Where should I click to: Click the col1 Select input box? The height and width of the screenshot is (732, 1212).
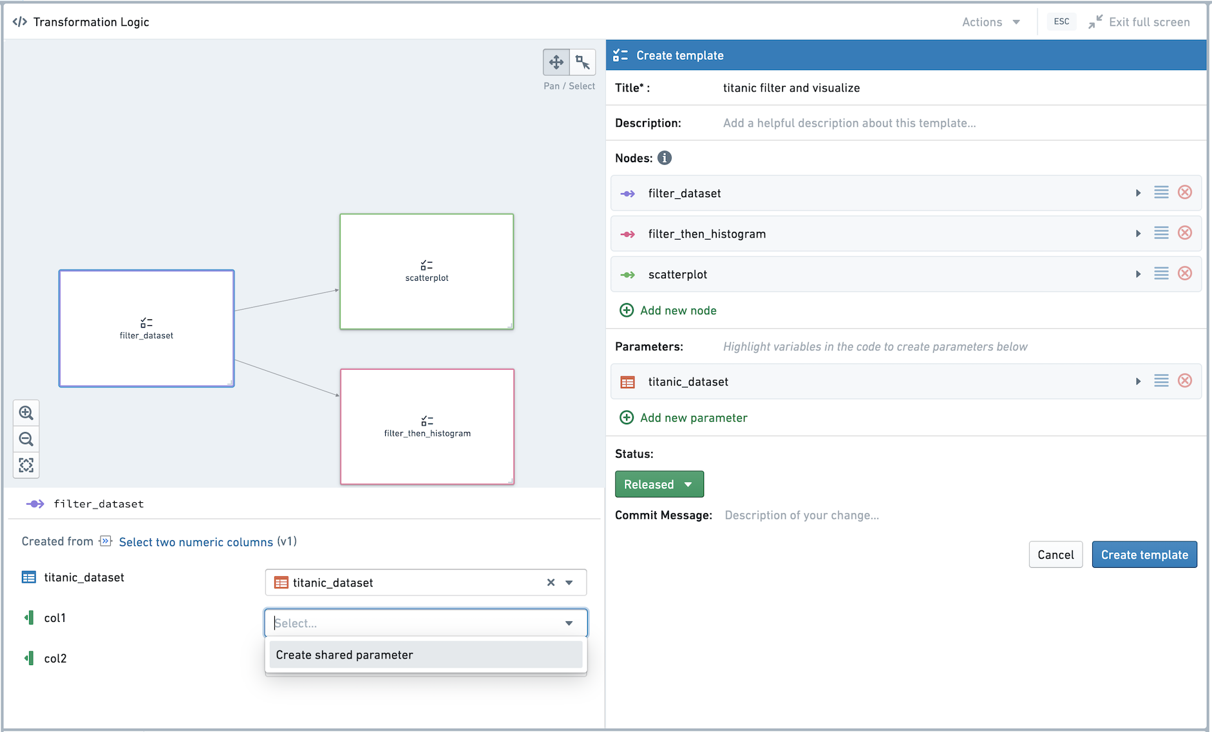[426, 623]
